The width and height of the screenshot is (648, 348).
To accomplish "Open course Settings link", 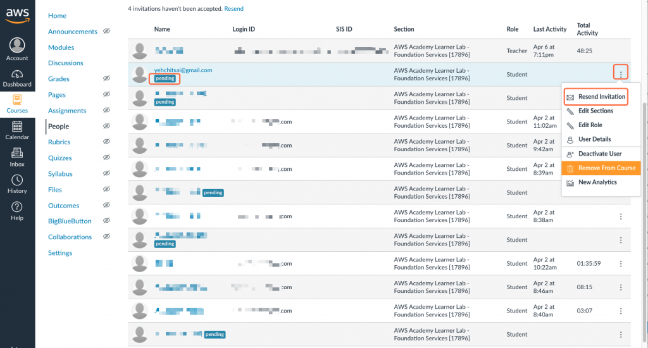I will click(60, 253).
